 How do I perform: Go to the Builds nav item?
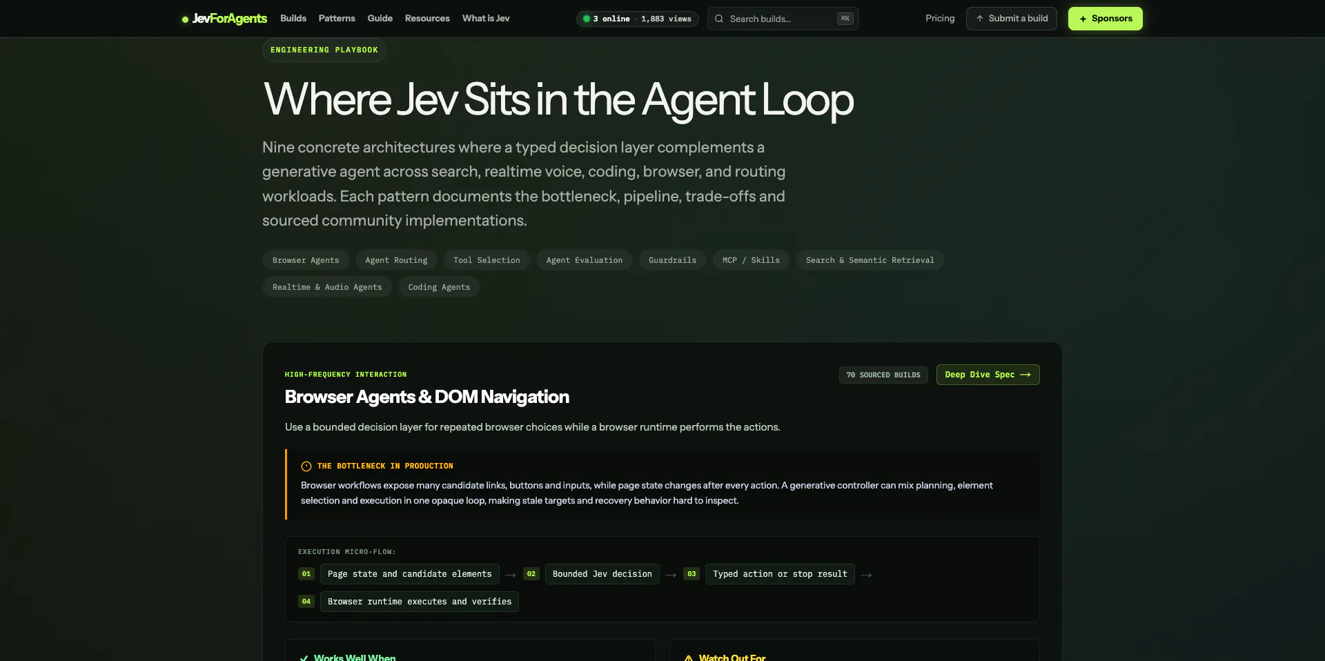[293, 19]
